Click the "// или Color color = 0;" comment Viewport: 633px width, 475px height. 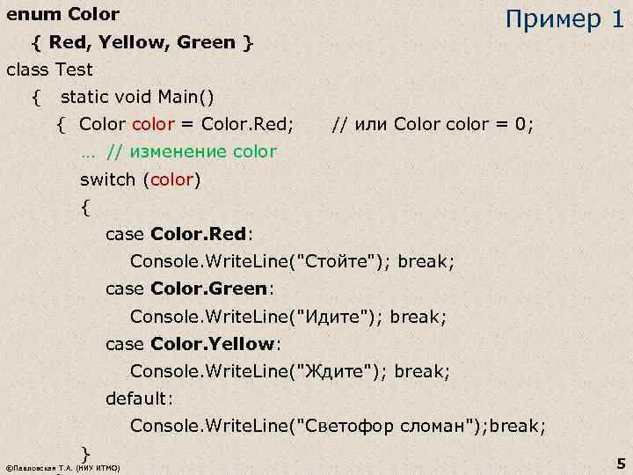coord(432,124)
